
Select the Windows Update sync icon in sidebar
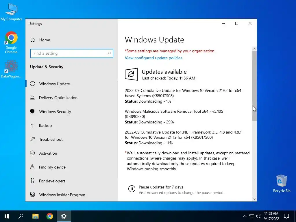tap(32, 84)
